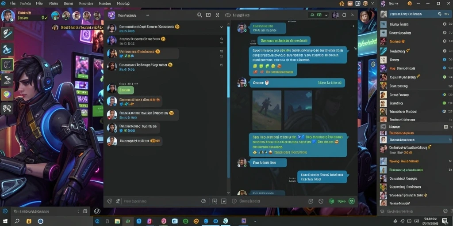Click the taskbar clock
This screenshot has width=453, height=226.
(x=431, y=222)
